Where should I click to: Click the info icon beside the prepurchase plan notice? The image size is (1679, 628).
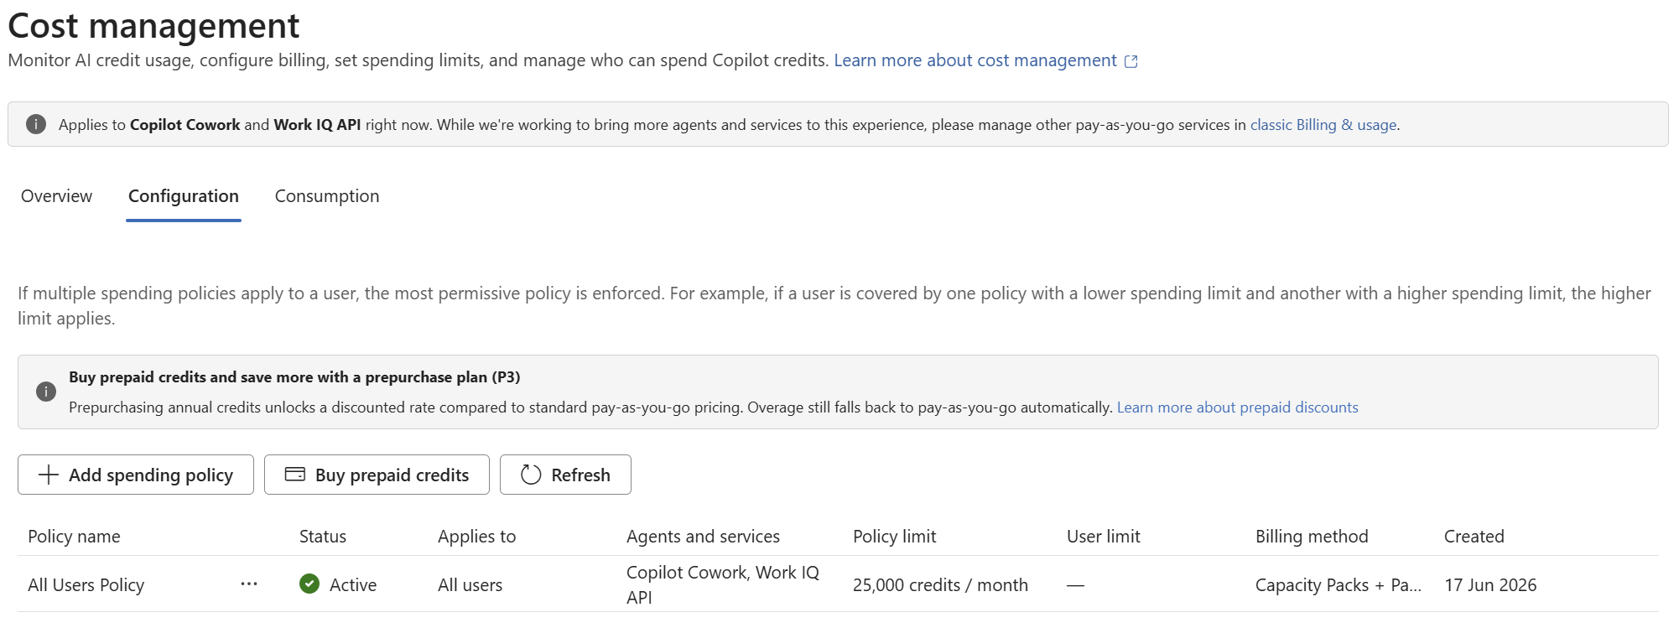pos(46,392)
